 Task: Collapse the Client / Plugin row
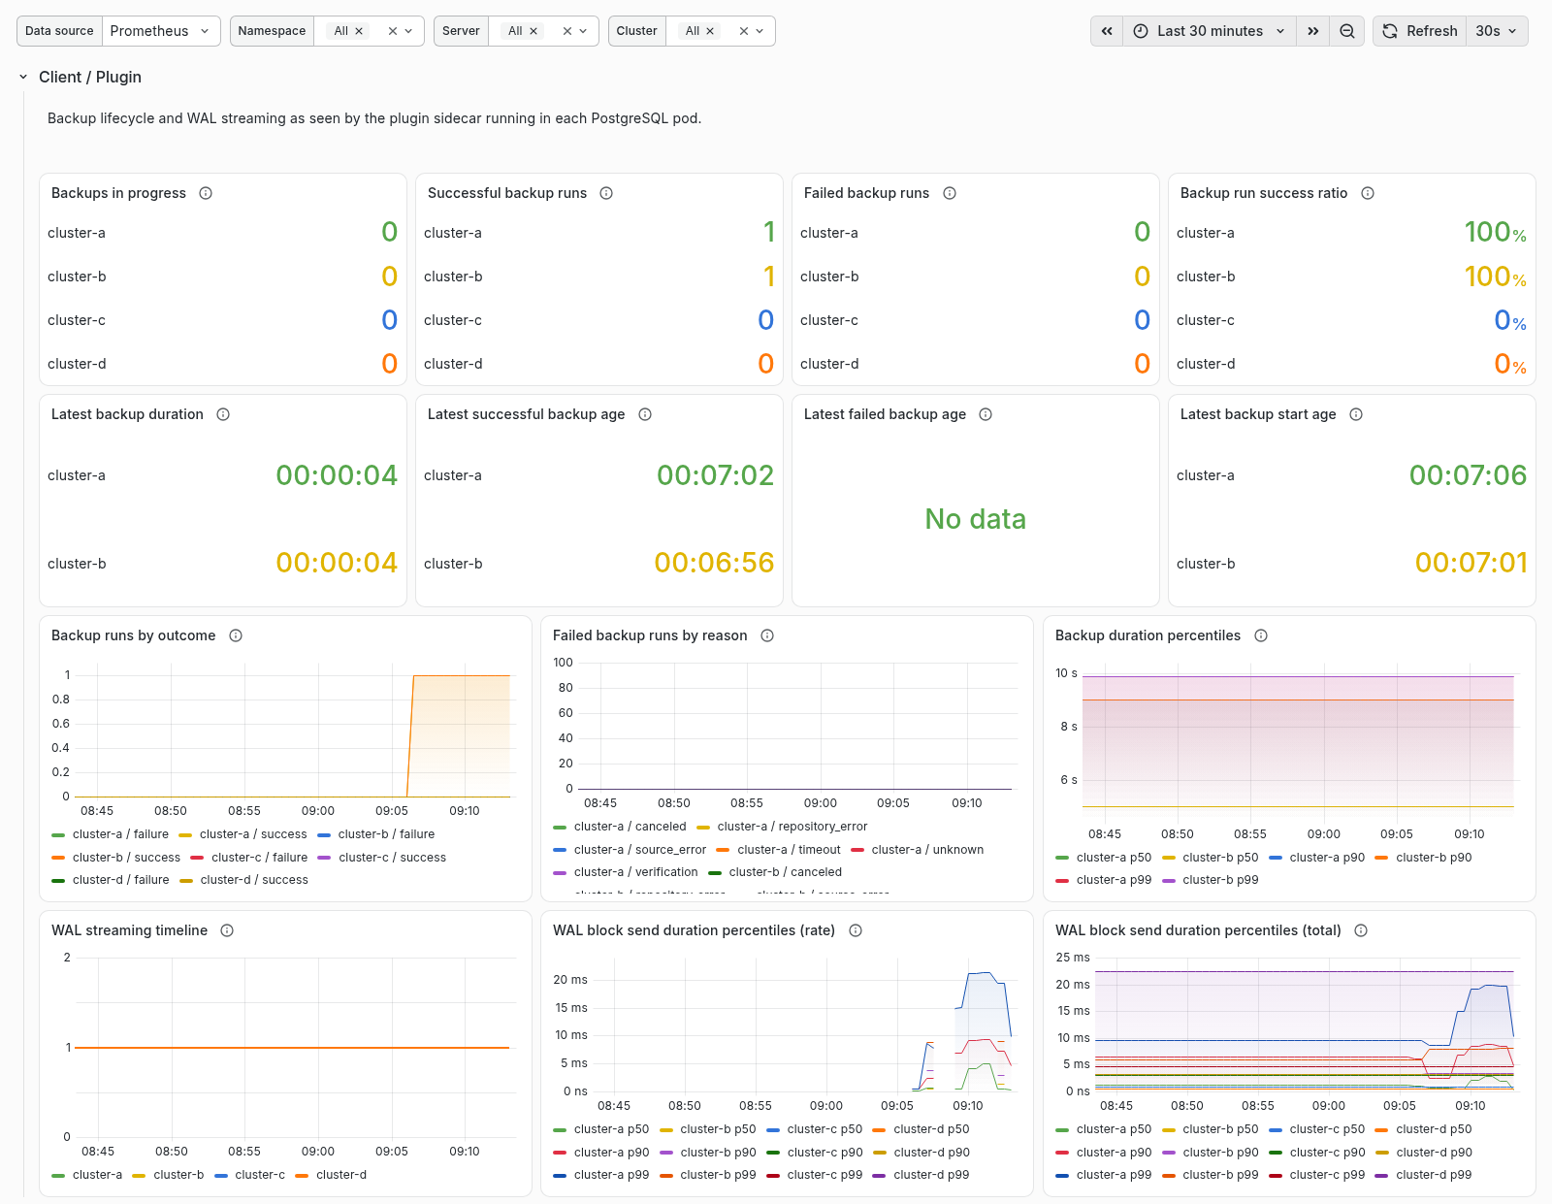point(23,77)
